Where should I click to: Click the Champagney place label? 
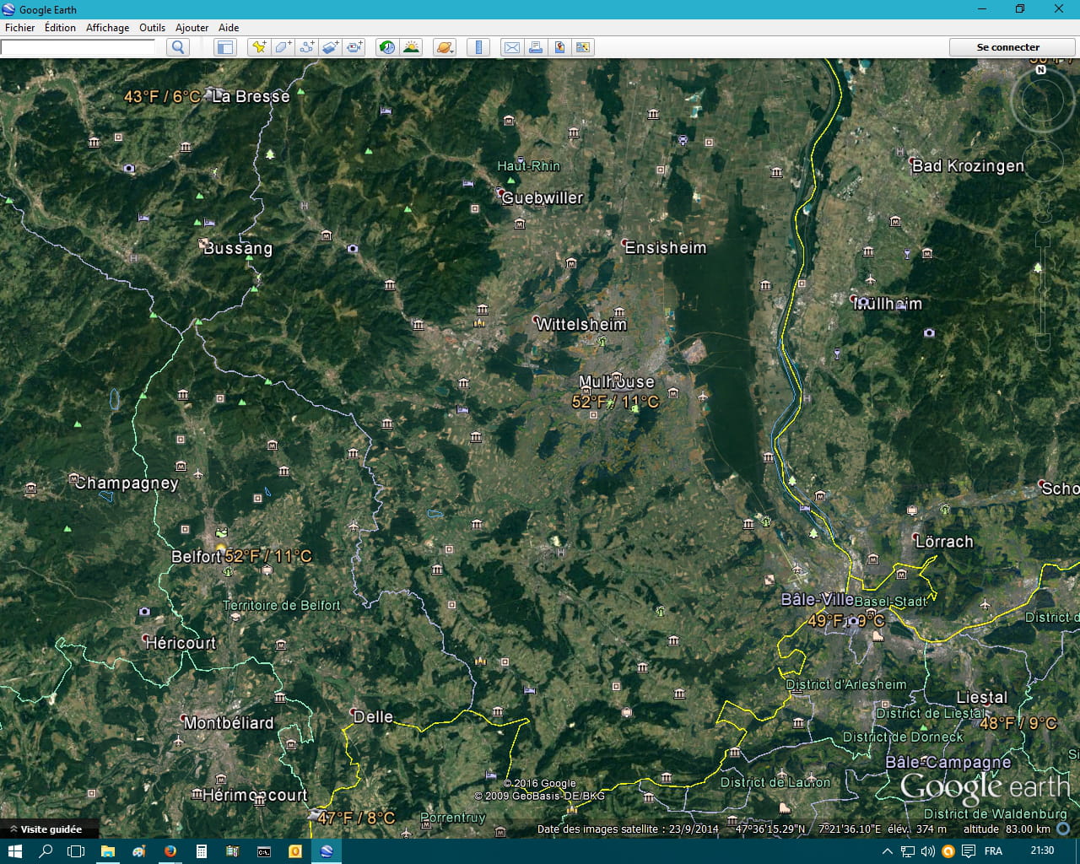[127, 483]
